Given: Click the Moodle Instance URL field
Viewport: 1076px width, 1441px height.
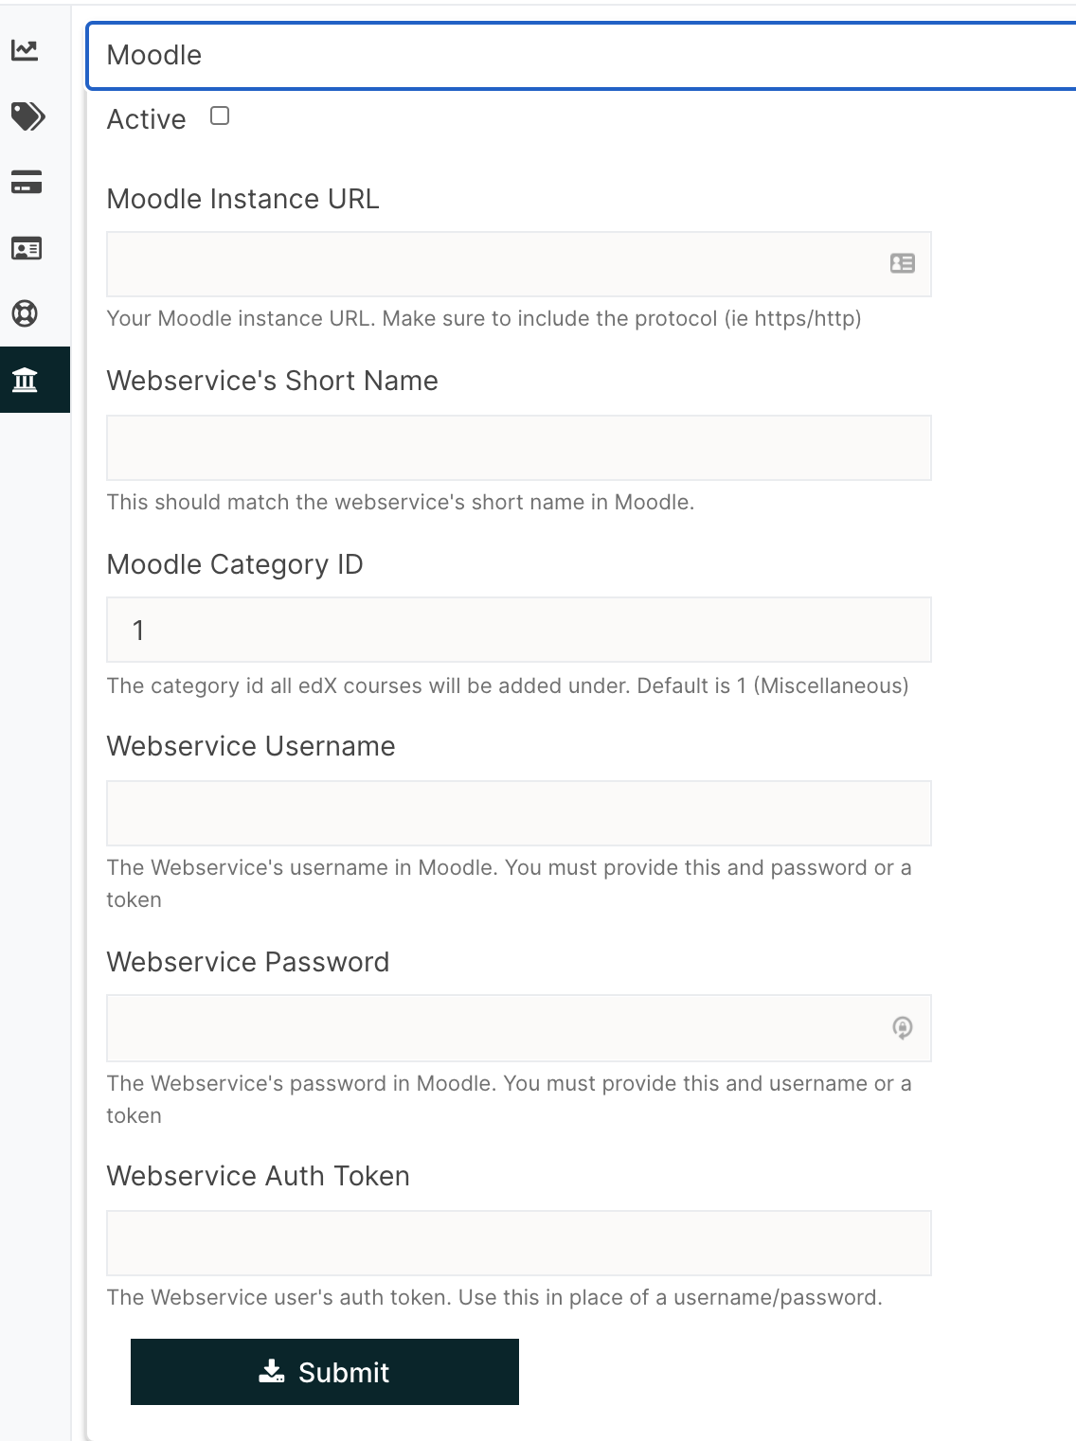Looking at the screenshot, I should 519,264.
